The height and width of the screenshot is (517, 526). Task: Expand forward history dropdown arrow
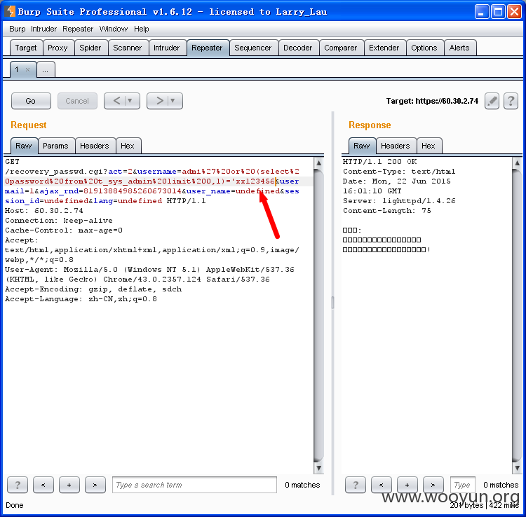(173, 101)
